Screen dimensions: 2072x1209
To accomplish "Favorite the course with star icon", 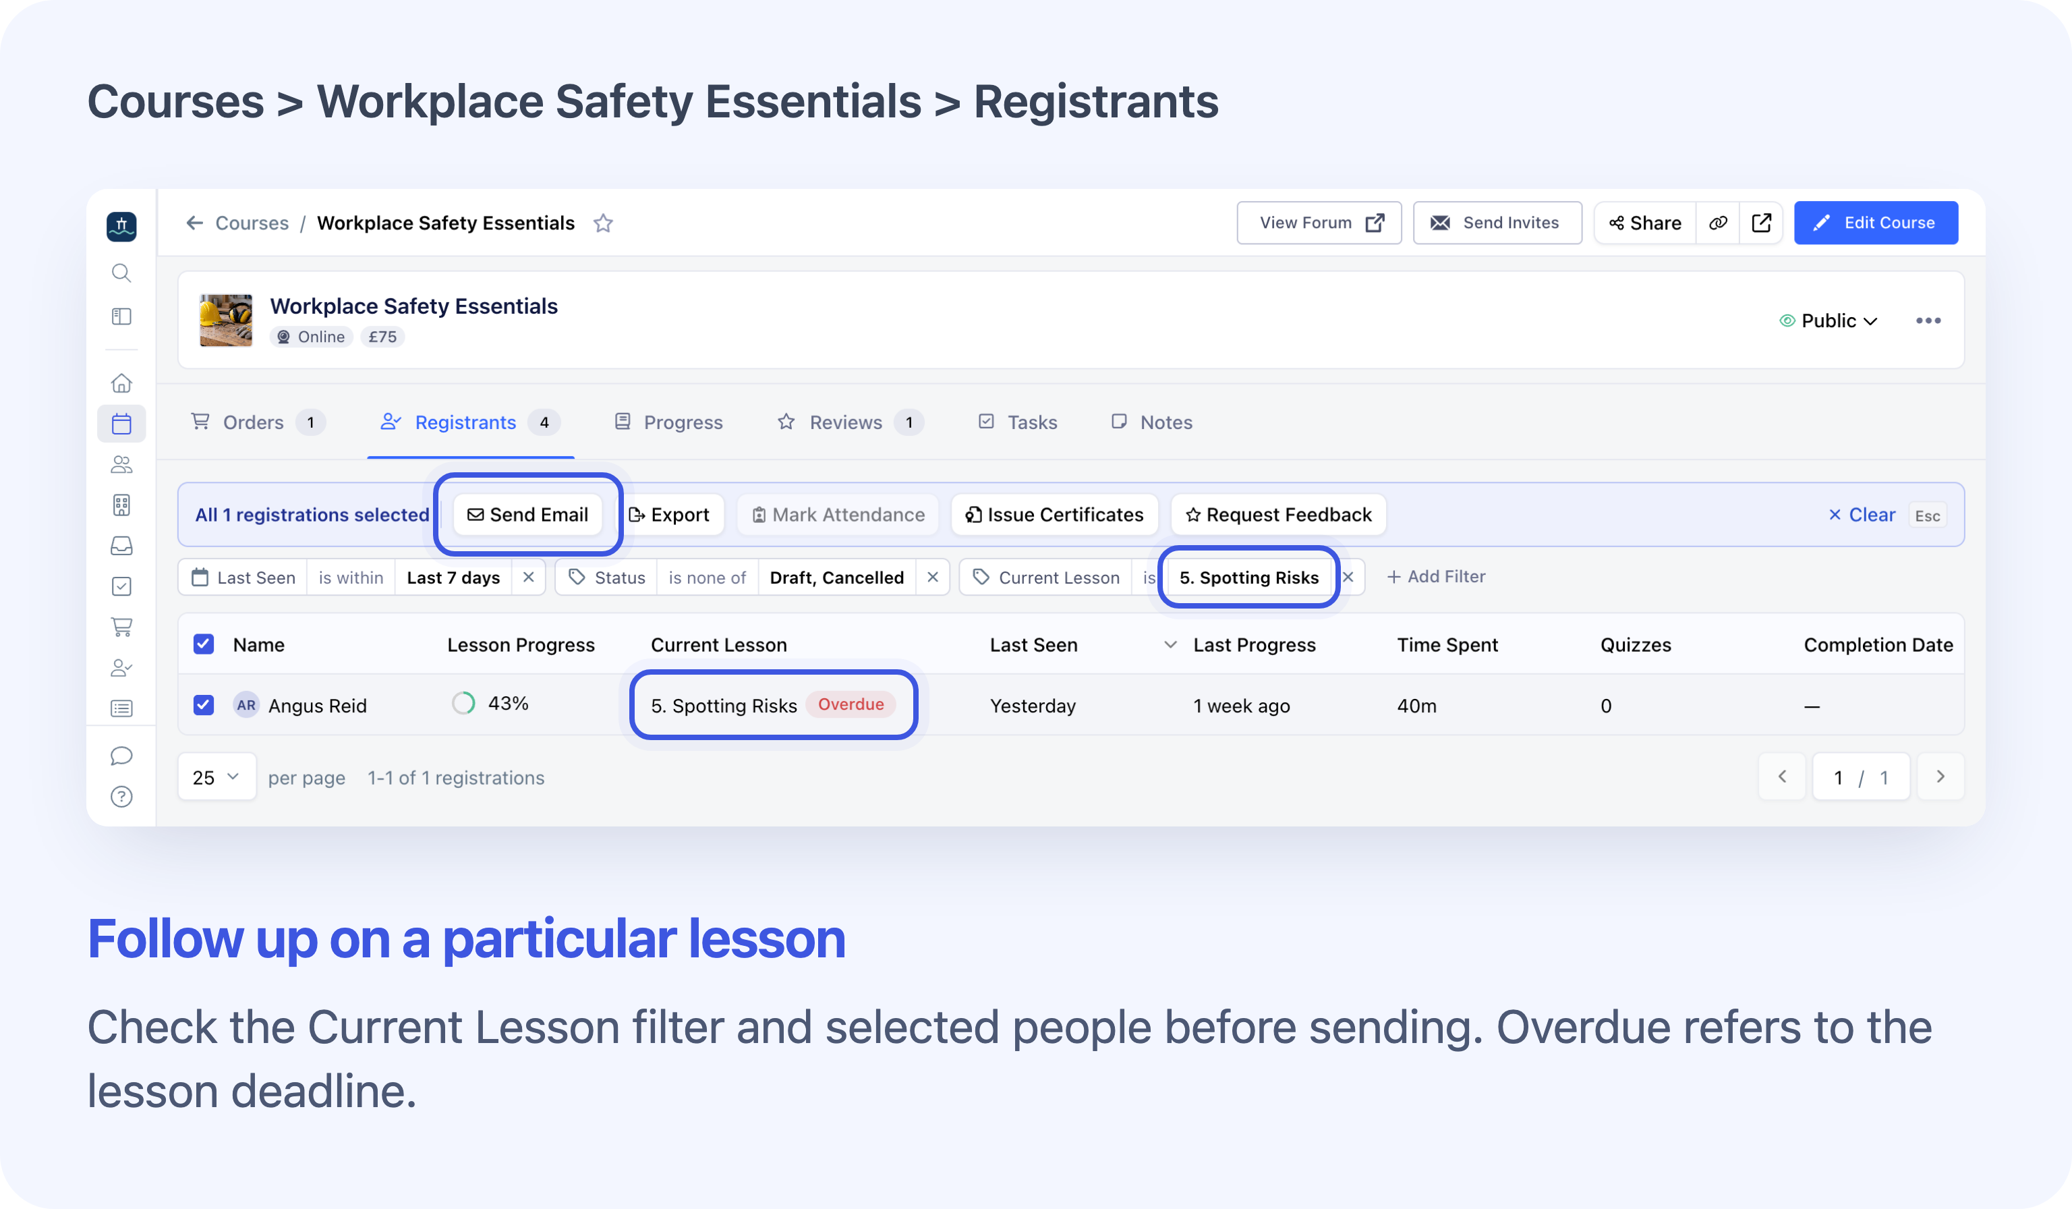I will coord(603,223).
